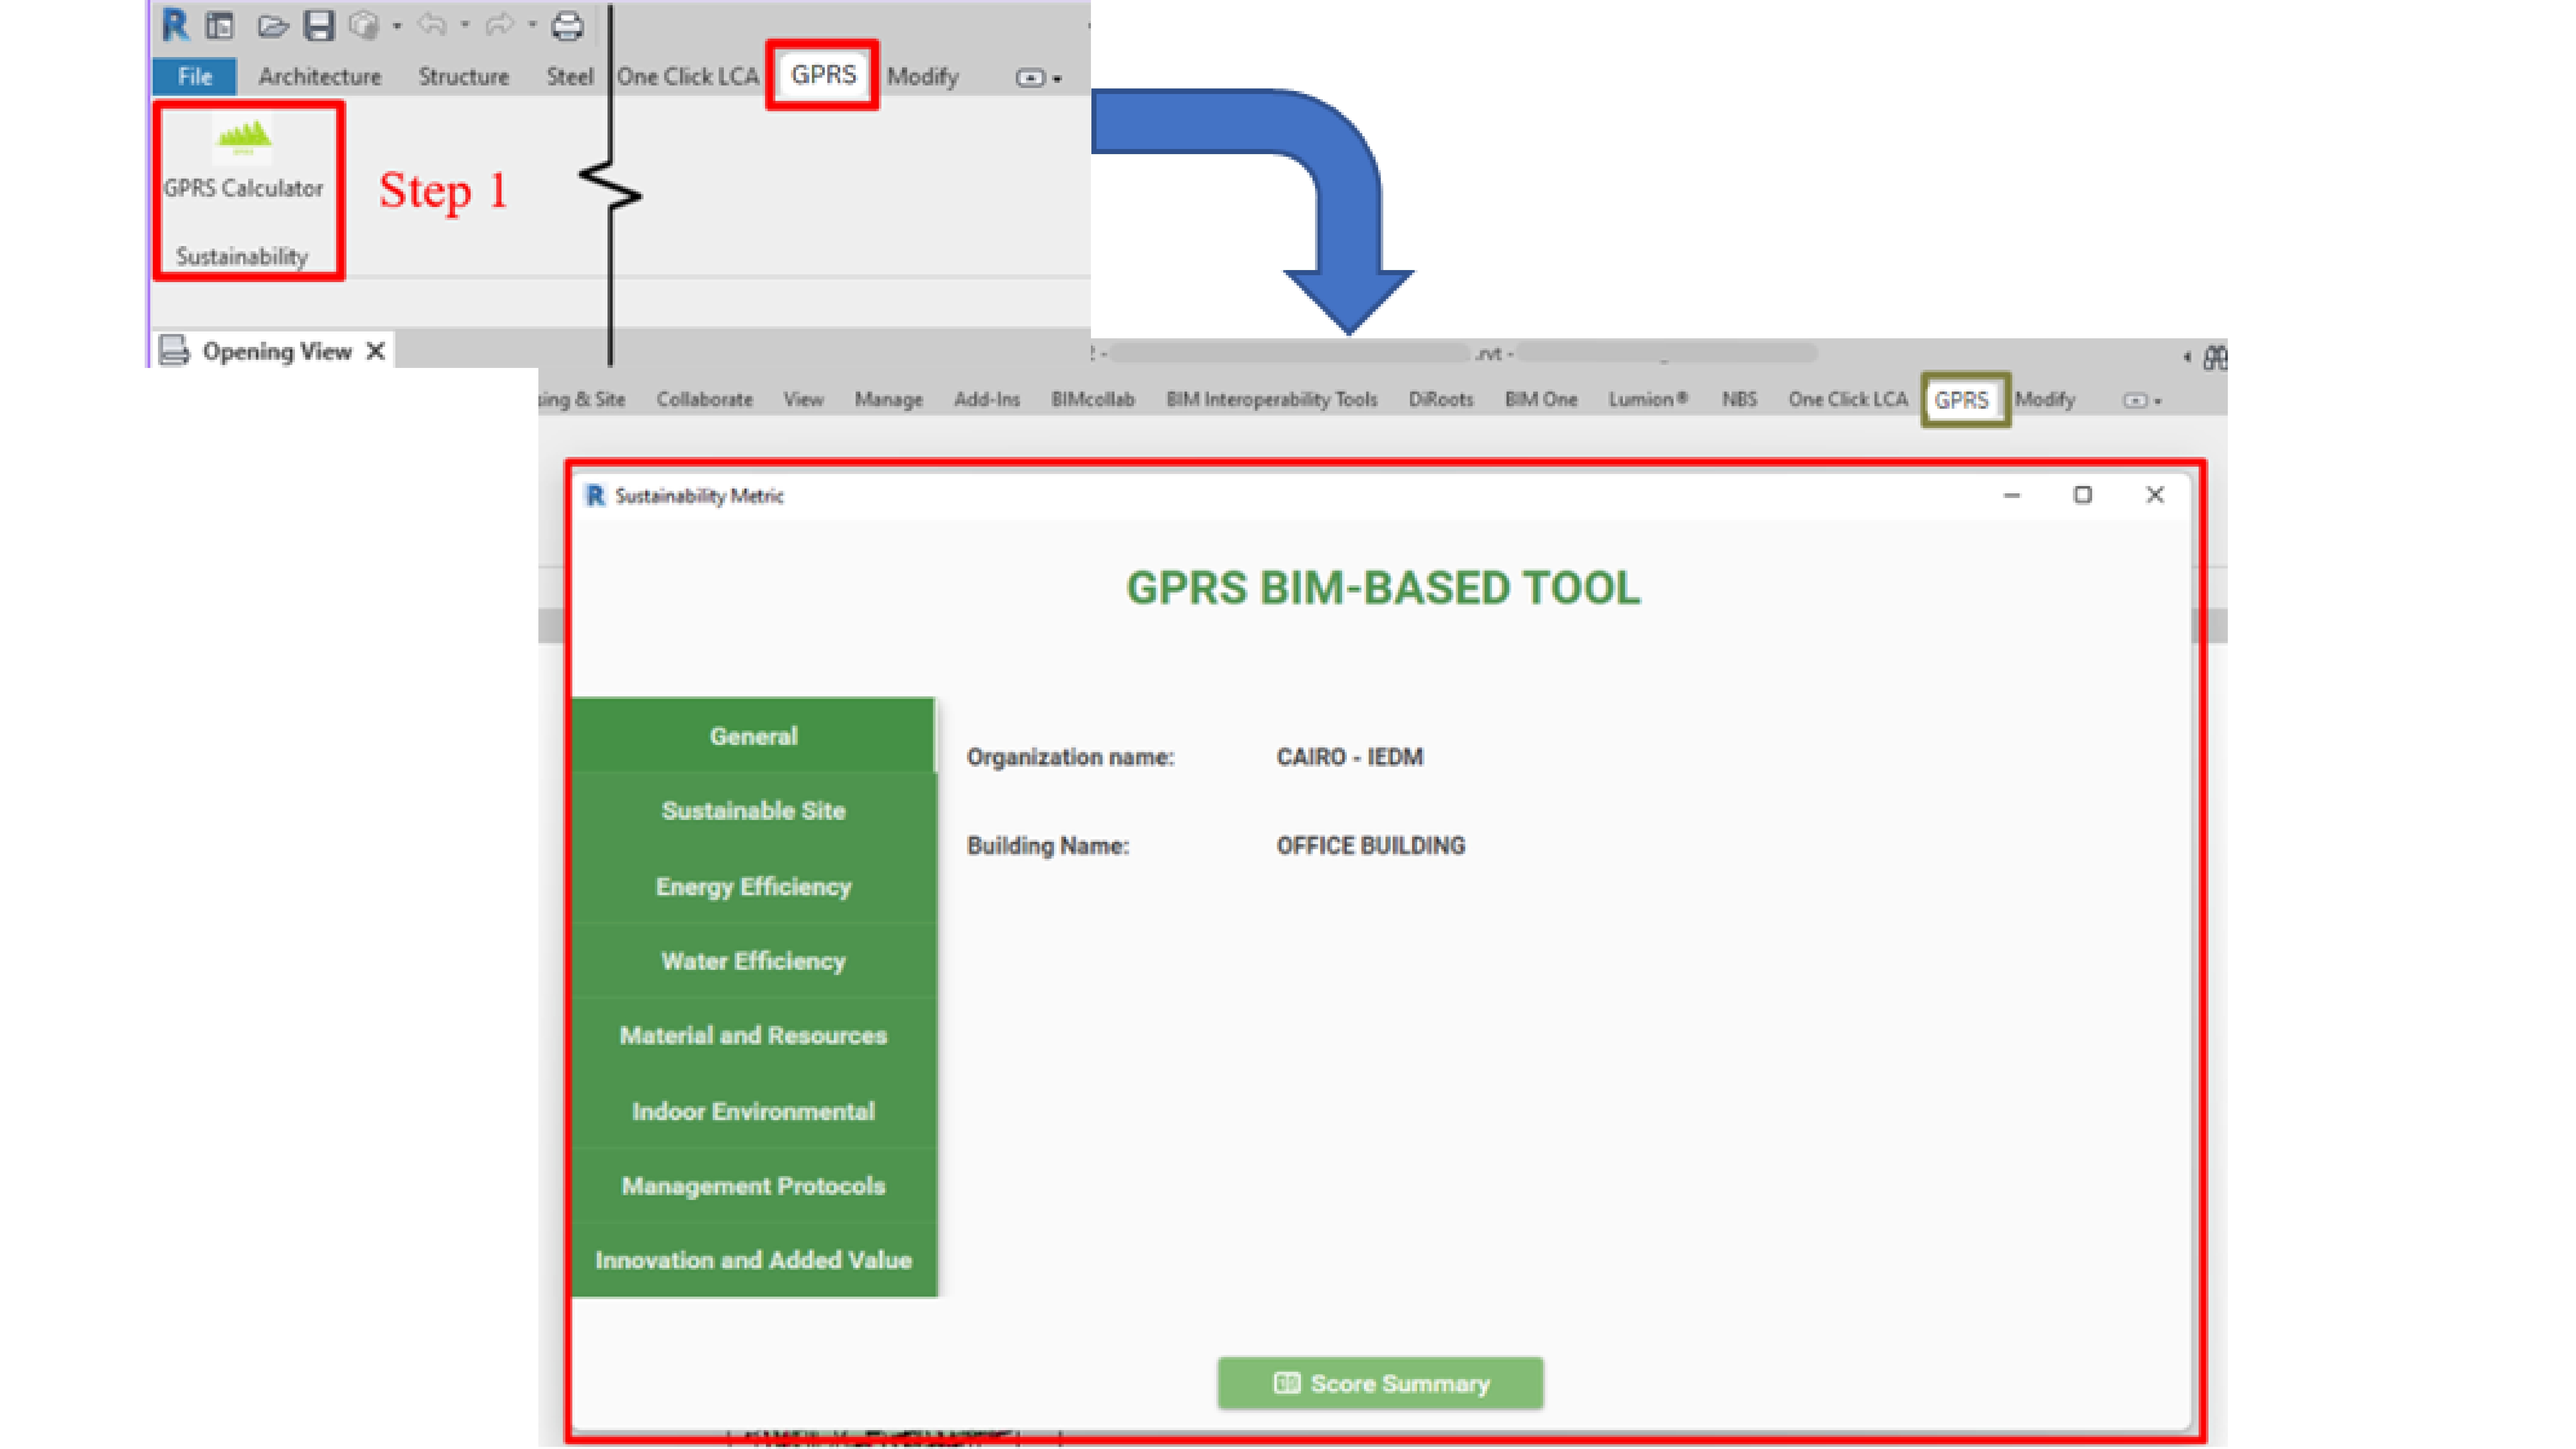Image resolution: width=2576 pixels, height=1449 pixels.
Task: Open the Undo history dropdown arrow
Action: [465, 25]
